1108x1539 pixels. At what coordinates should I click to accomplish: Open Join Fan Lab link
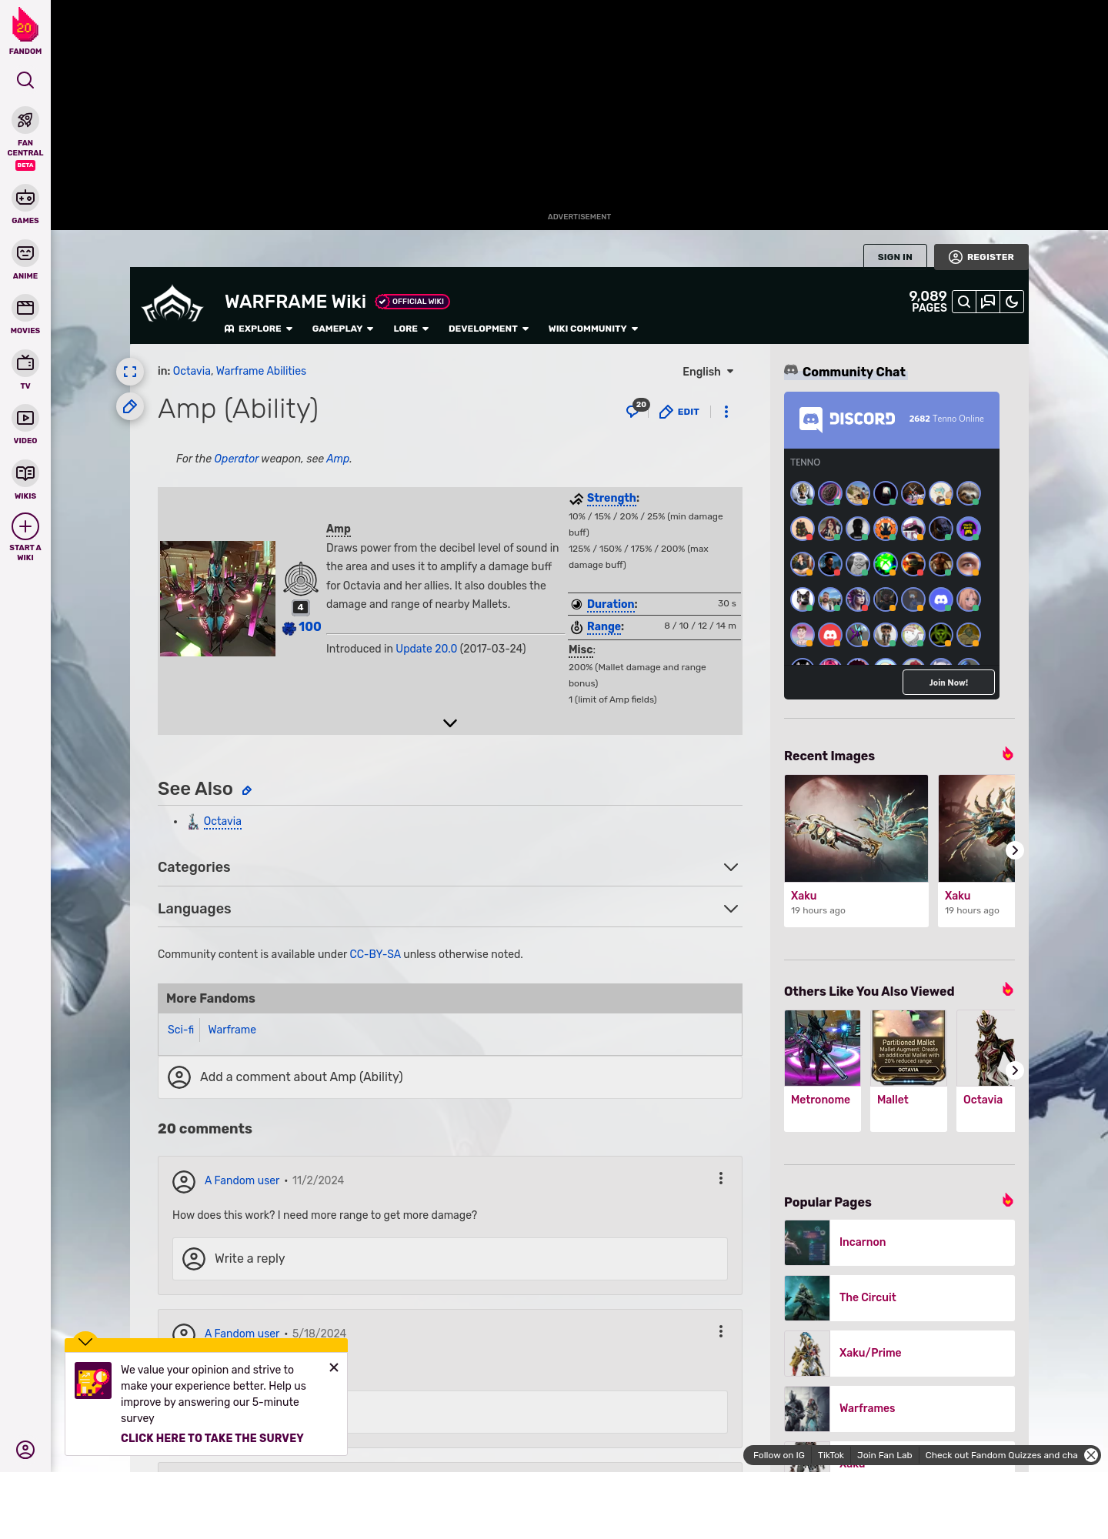(x=885, y=1455)
